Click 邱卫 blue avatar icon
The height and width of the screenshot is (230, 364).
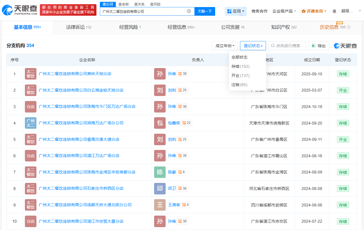point(160,188)
